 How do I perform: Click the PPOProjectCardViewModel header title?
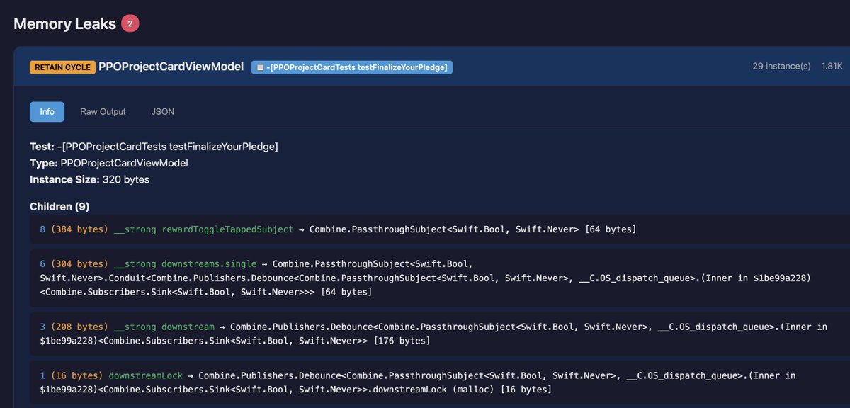(x=171, y=67)
